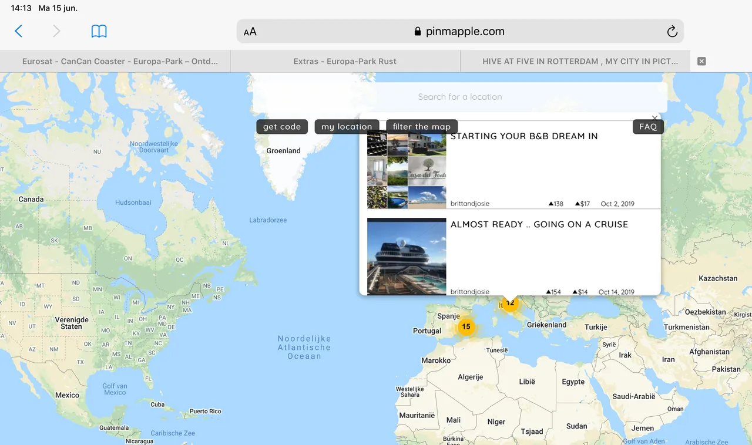Click the cluster marker labeled 12

[510, 303]
